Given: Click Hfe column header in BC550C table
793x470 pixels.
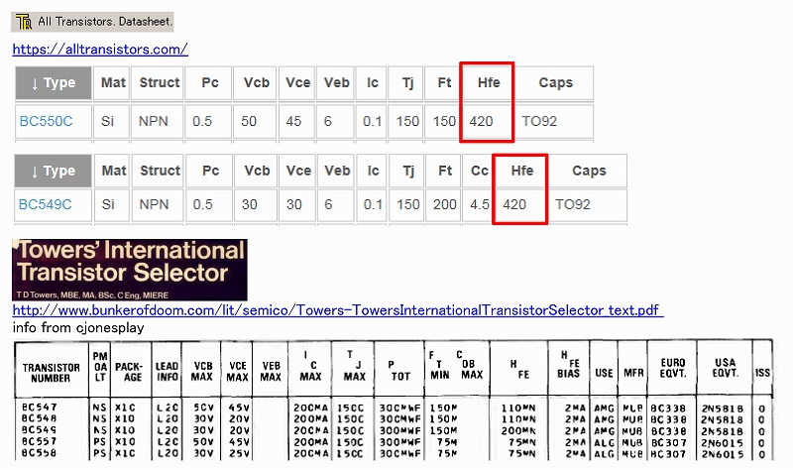Looking at the screenshot, I should (487, 83).
